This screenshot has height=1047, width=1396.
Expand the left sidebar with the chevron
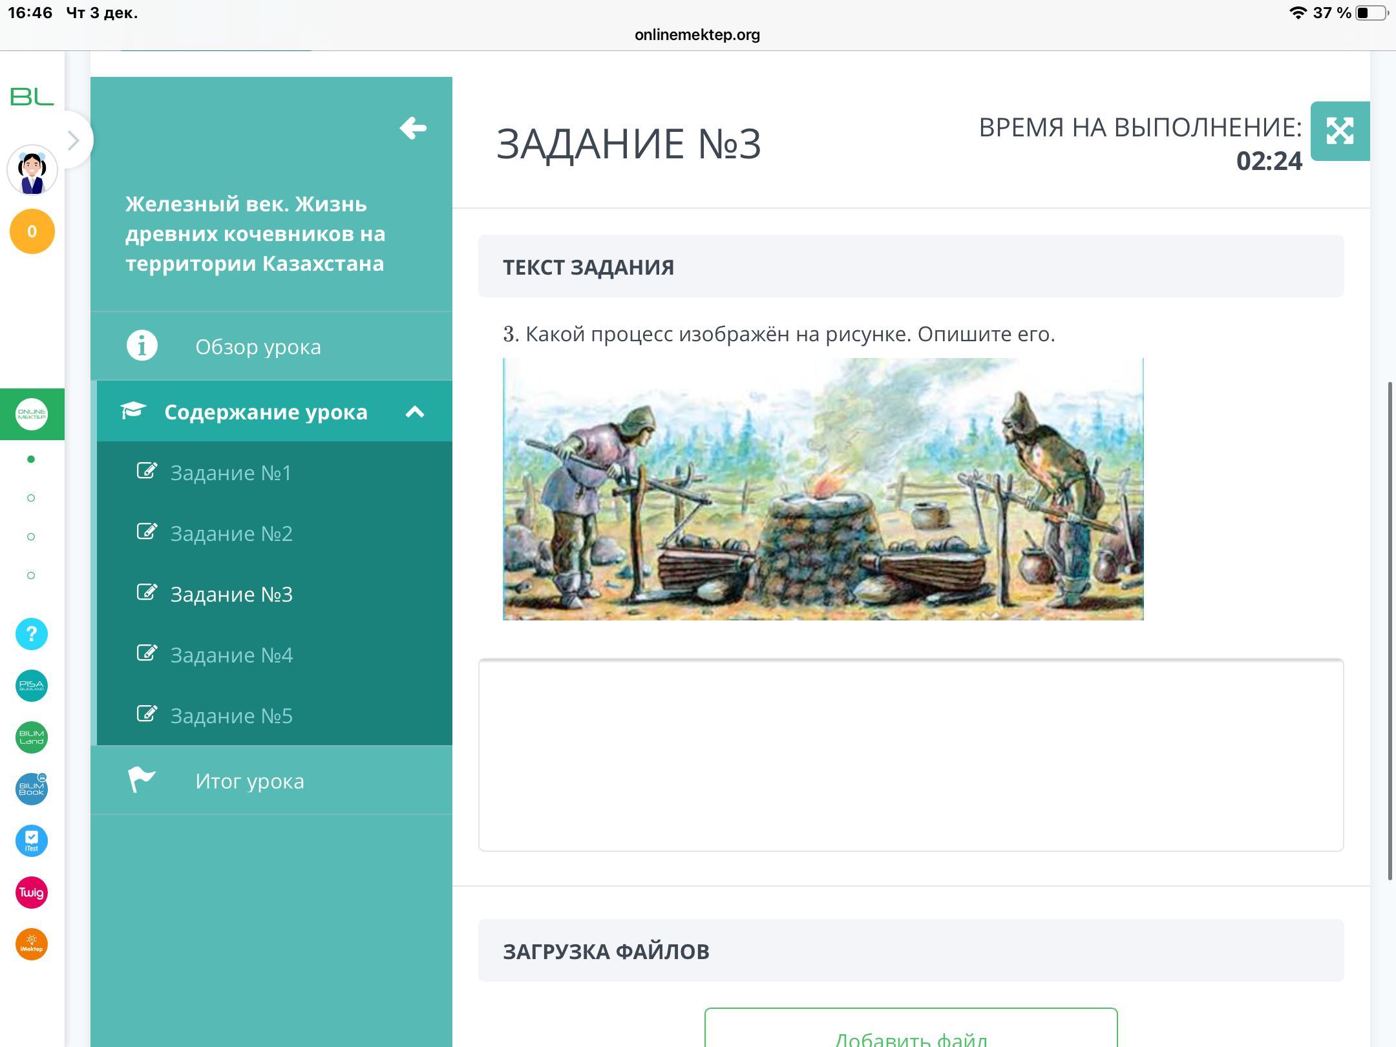74,140
